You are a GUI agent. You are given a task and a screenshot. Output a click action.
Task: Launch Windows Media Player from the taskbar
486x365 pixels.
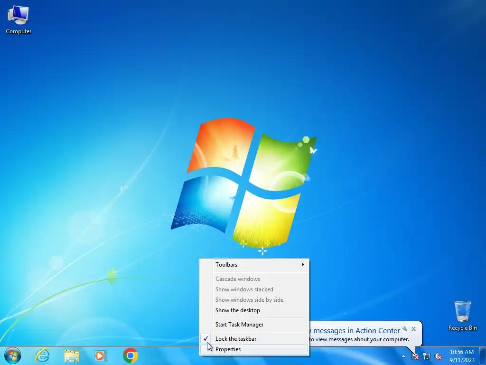pos(101,355)
